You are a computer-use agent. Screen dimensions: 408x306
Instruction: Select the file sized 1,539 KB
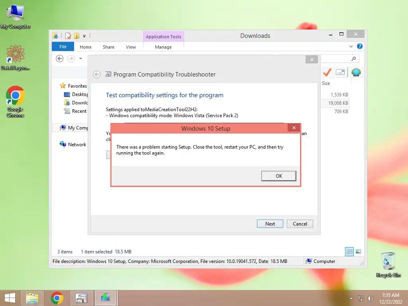tap(339, 95)
